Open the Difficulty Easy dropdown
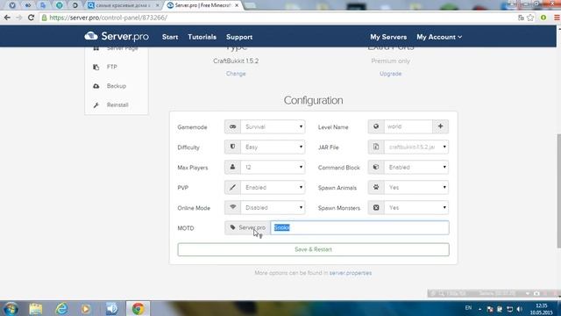The image size is (561, 316). (273, 147)
